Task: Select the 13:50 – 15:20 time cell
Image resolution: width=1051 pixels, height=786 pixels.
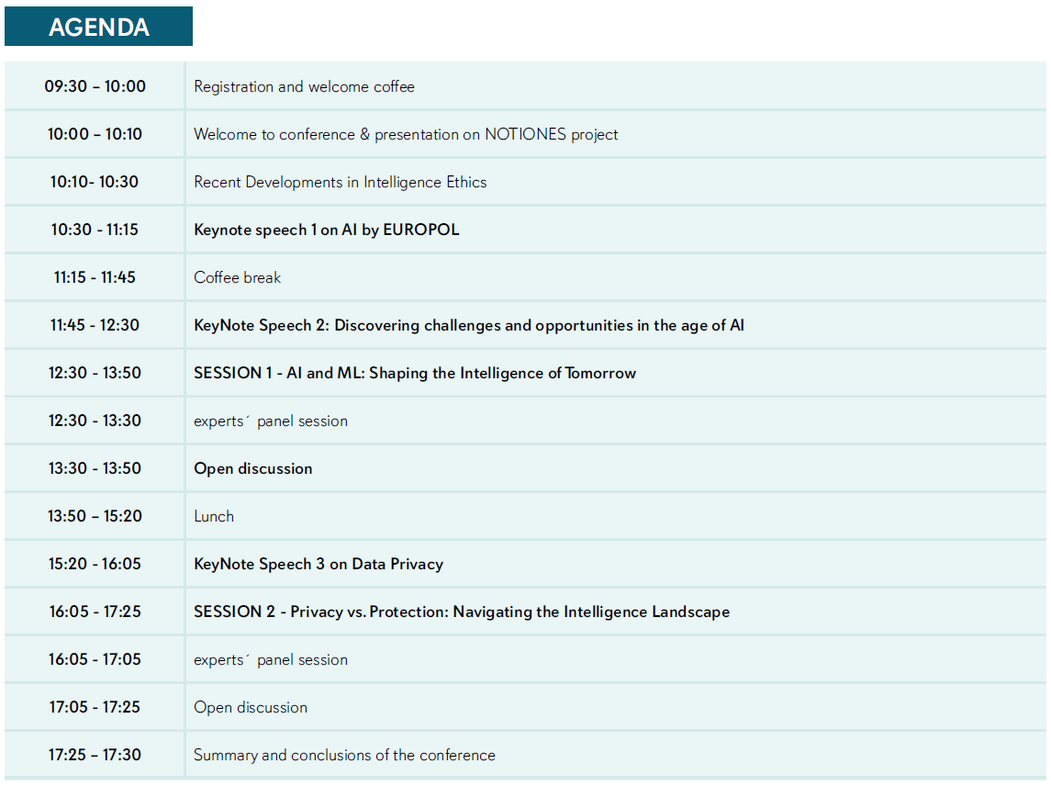Action: click(95, 516)
